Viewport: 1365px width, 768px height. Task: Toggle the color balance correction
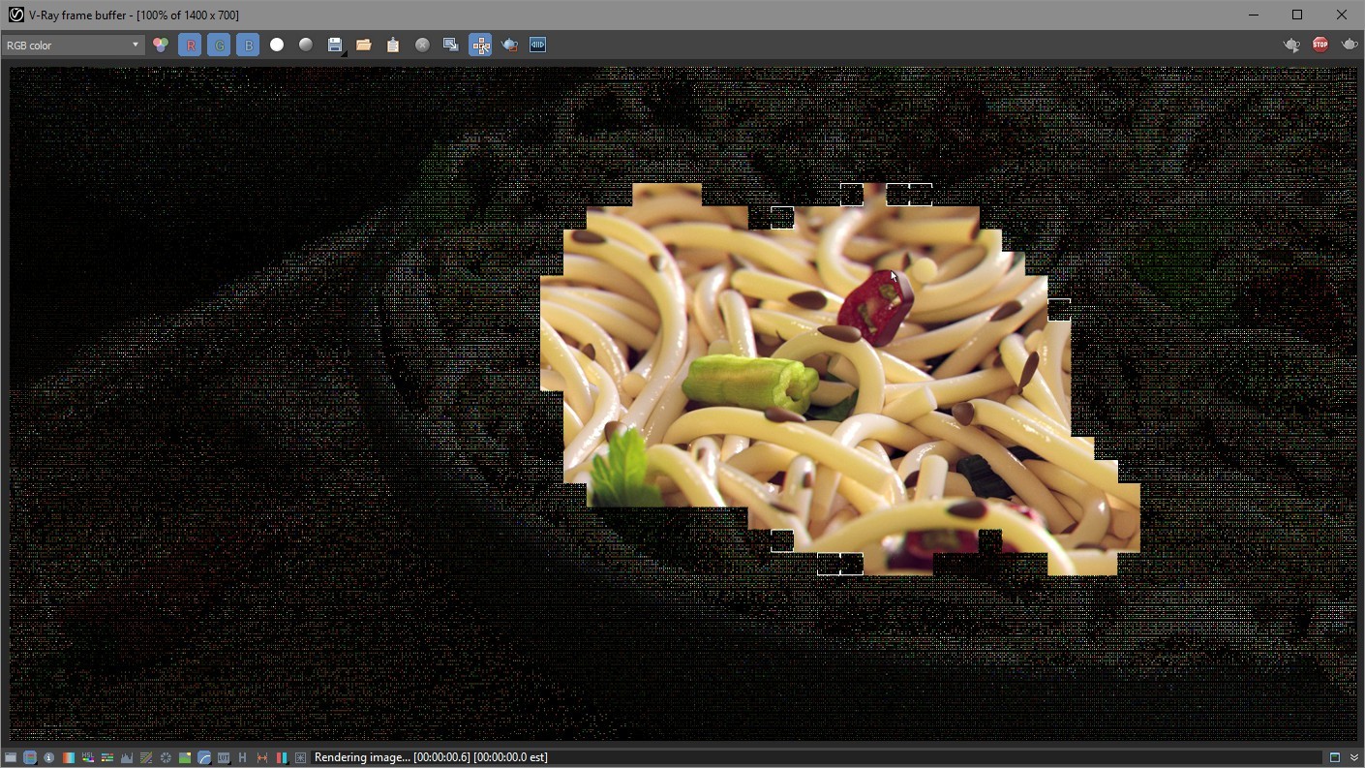pos(107,757)
